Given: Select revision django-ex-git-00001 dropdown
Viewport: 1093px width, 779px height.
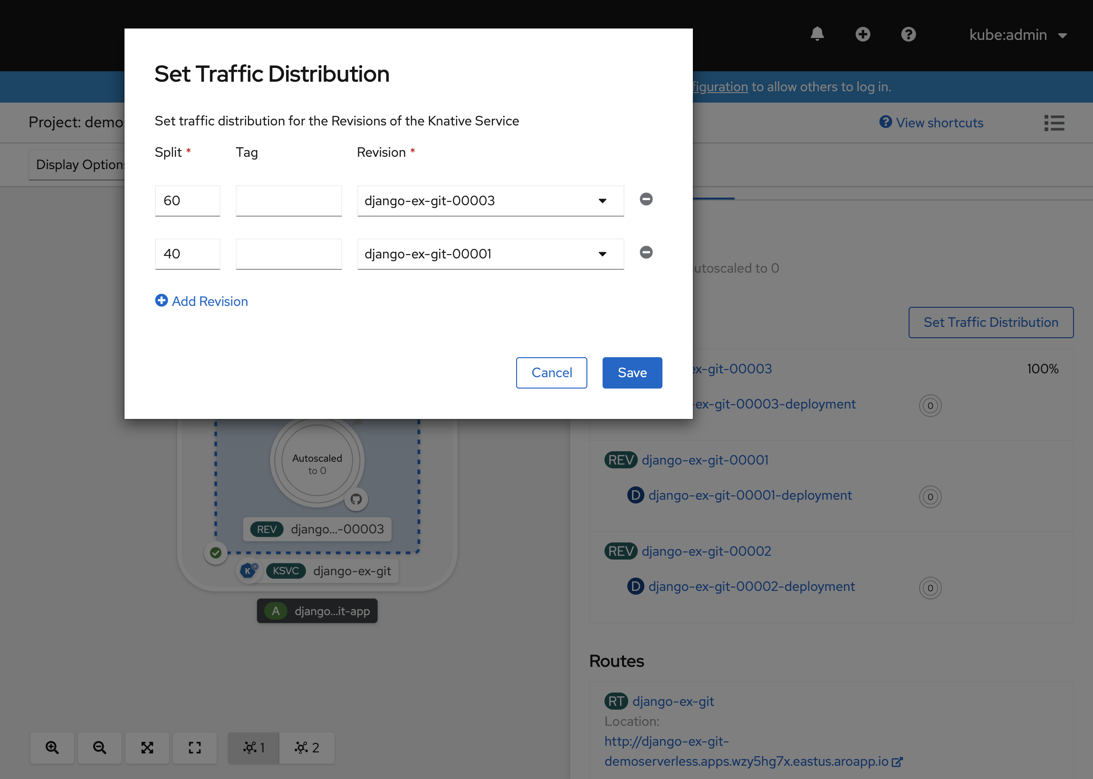Looking at the screenshot, I should pyautogui.click(x=489, y=253).
